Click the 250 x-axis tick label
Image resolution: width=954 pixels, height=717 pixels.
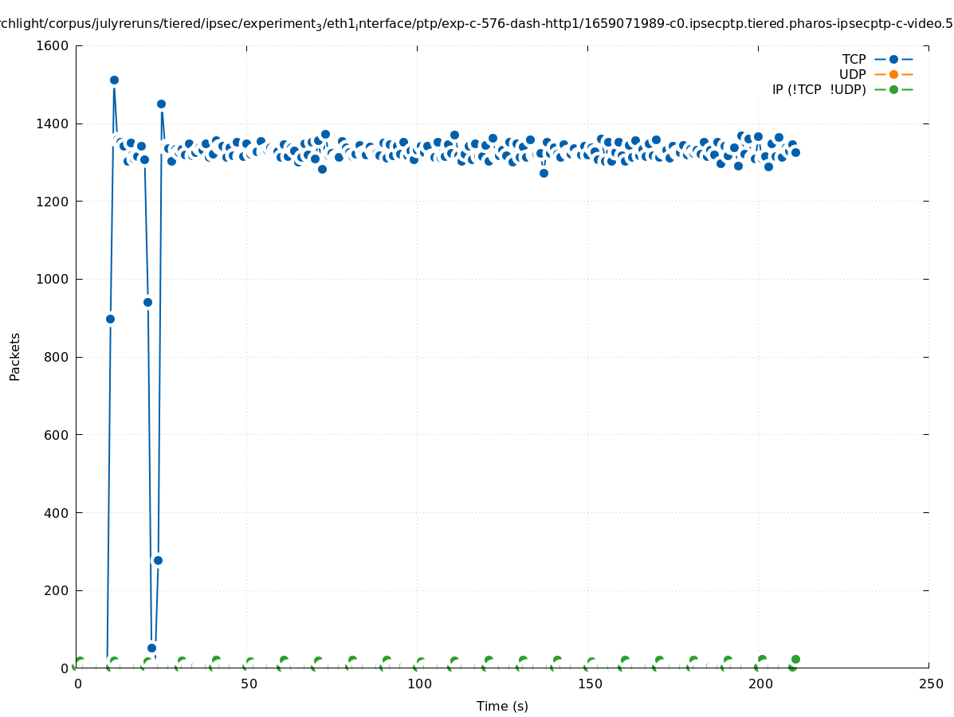click(x=930, y=684)
